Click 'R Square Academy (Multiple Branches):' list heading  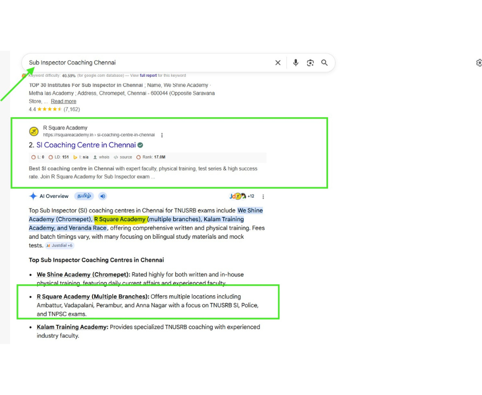[x=93, y=297]
